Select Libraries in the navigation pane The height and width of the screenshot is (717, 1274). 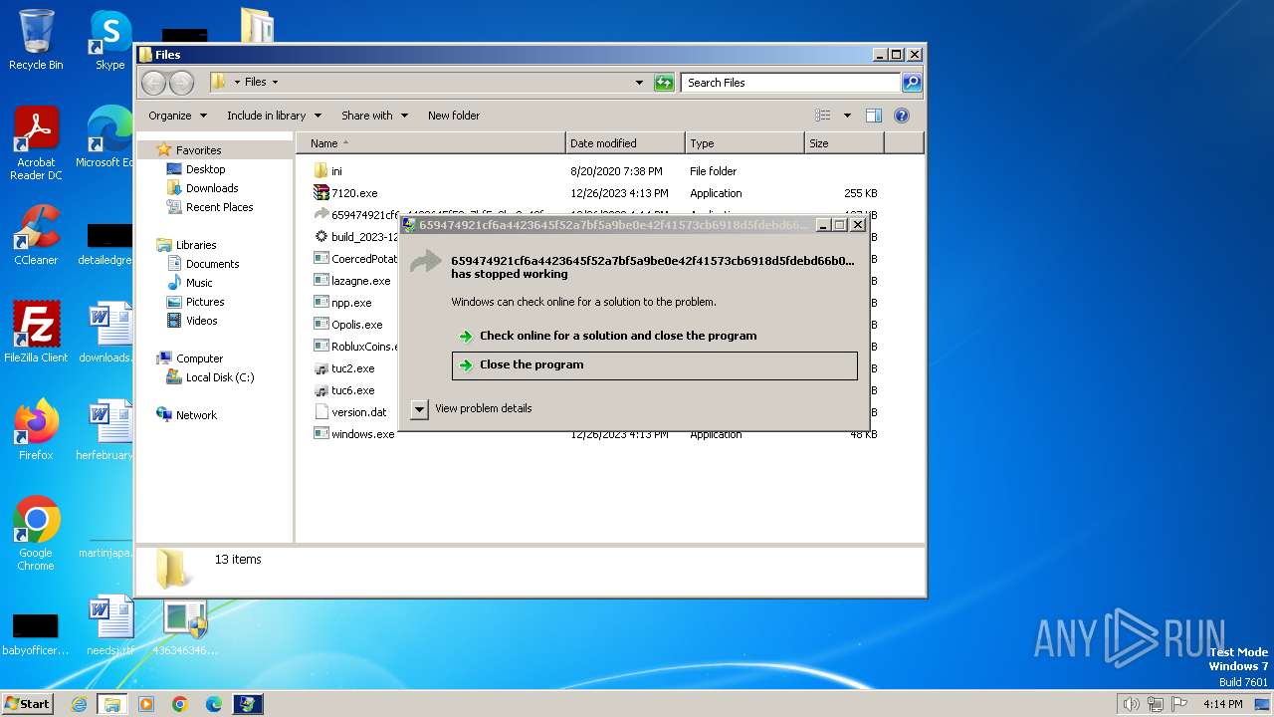pos(196,245)
